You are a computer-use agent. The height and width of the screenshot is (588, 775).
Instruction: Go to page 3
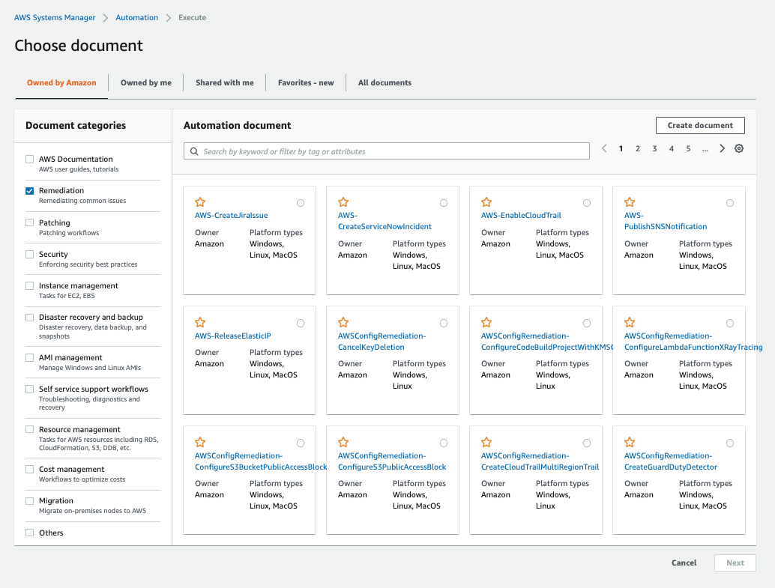click(654, 148)
